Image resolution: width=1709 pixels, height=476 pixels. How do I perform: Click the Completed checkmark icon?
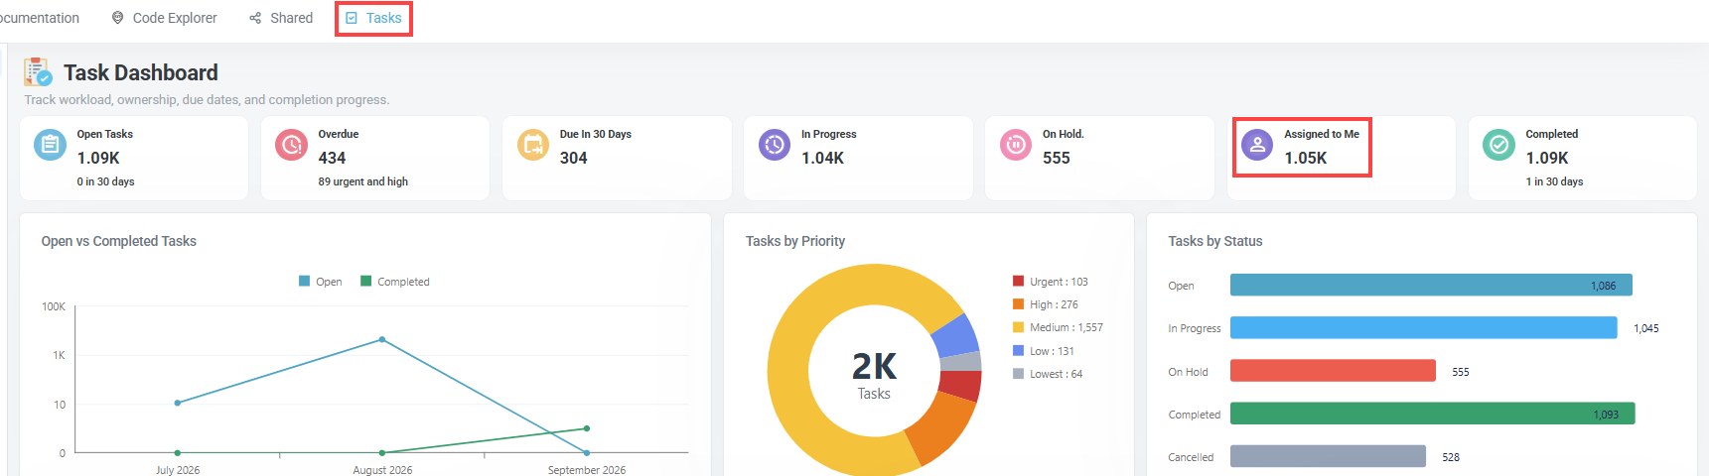click(x=1498, y=144)
